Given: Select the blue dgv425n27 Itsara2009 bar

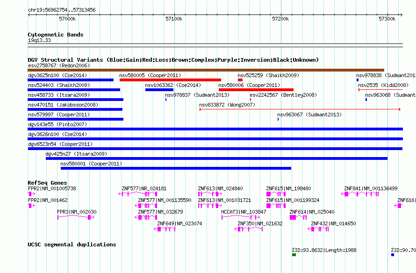Looking at the screenshot, I should point(216,158).
